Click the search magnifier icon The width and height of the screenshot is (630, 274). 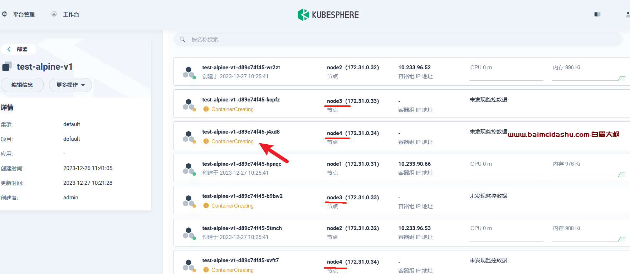(x=182, y=39)
